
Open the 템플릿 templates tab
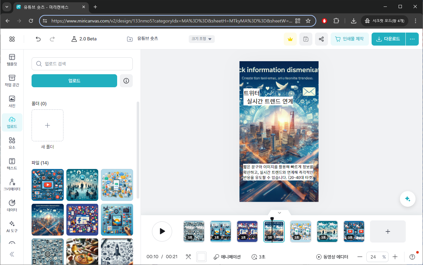[x=12, y=60]
